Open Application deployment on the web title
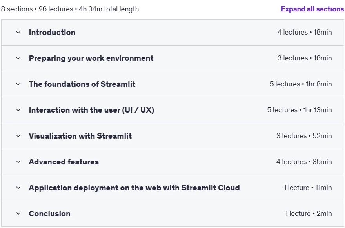 [x=134, y=188]
